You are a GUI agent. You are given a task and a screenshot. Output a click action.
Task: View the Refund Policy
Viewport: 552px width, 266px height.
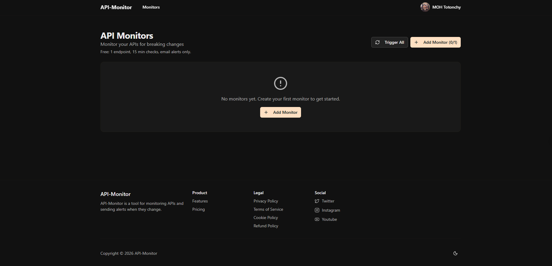click(x=266, y=226)
